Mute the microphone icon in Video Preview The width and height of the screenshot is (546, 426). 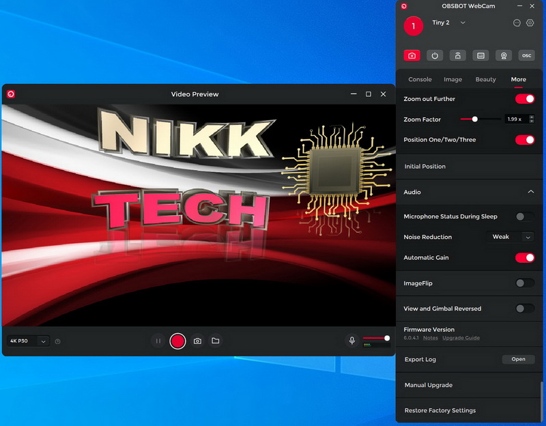click(352, 340)
